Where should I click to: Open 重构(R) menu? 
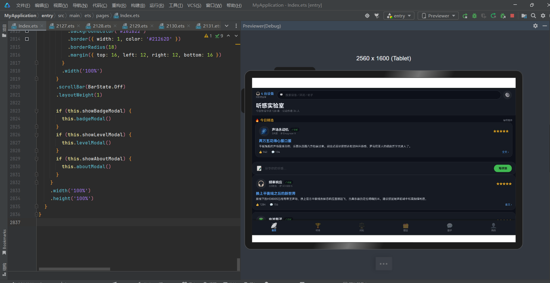tap(119, 5)
